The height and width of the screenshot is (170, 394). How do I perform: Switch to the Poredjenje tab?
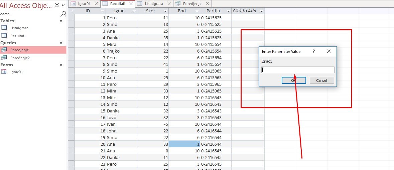(x=192, y=4)
